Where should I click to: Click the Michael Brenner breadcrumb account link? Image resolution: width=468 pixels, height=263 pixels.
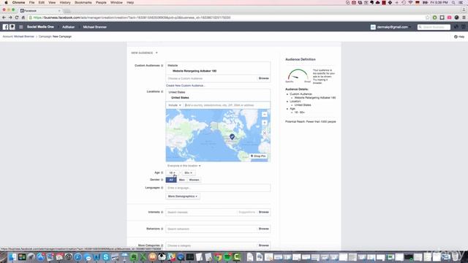pos(24,37)
